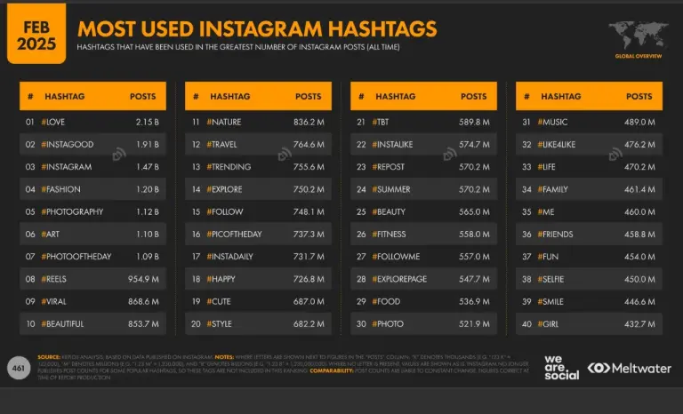This screenshot has width=683, height=414.
Task: Click the #MUSIC hashtag entry
Action: point(552,123)
